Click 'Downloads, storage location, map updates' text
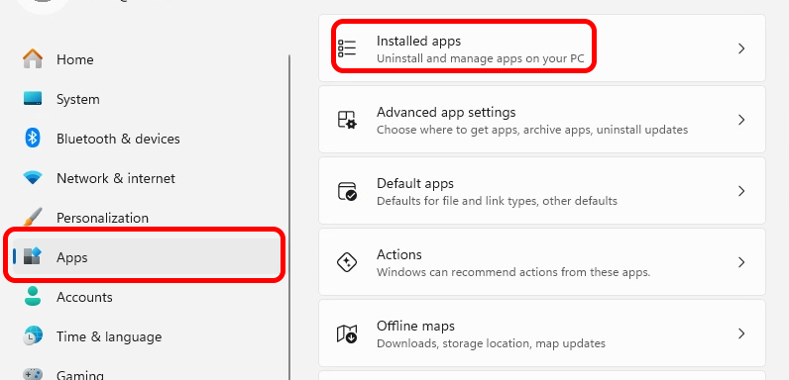This screenshot has width=789, height=380. [491, 343]
